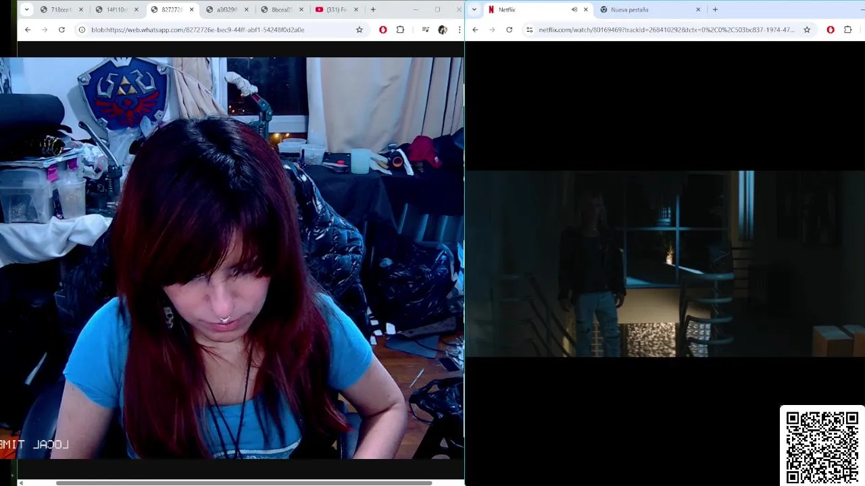Image resolution: width=865 pixels, height=486 pixels.
Task: Click the Netflix video player
Action: (665, 263)
